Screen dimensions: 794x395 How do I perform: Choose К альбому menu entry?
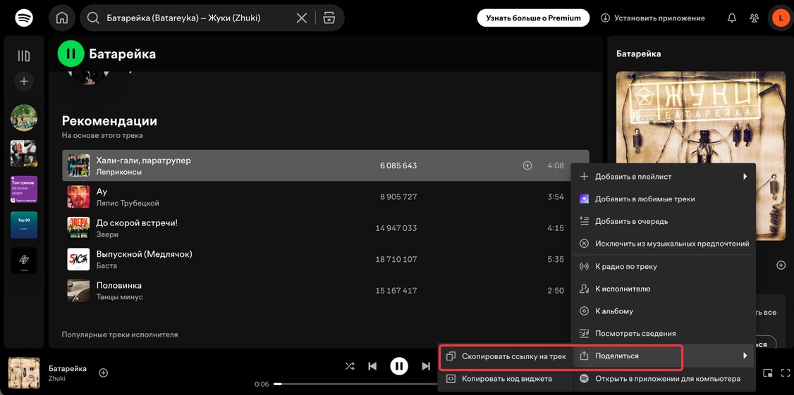(664, 311)
